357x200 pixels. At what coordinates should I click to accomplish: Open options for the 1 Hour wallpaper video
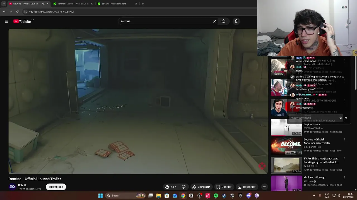point(344,121)
